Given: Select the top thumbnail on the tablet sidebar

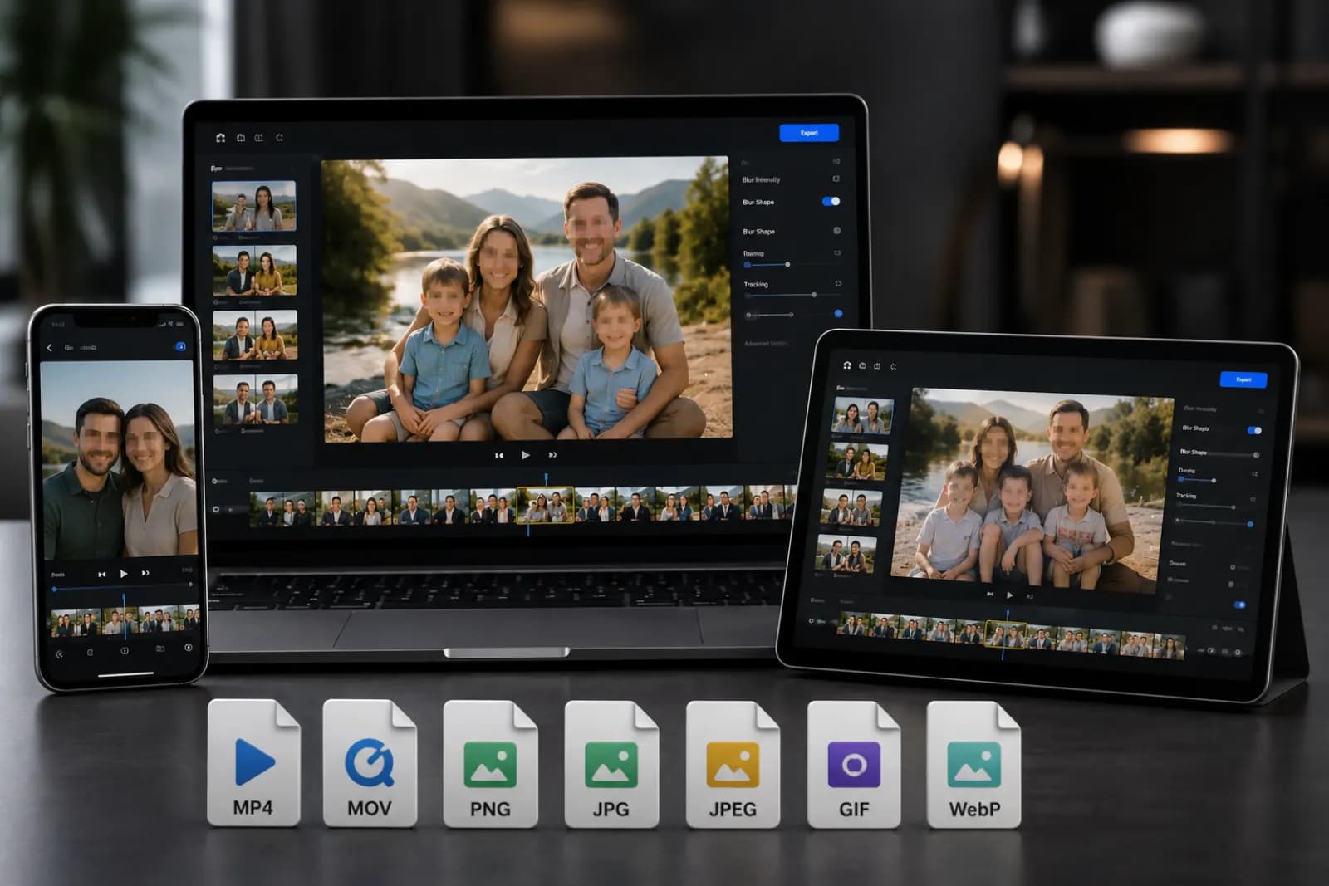Looking at the screenshot, I should pos(863,415).
